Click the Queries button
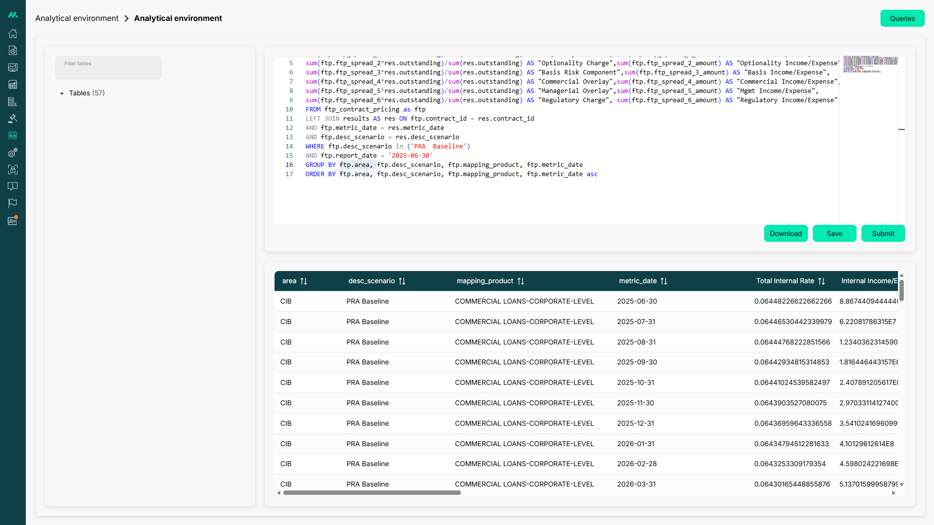The height and width of the screenshot is (525, 934). (902, 18)
